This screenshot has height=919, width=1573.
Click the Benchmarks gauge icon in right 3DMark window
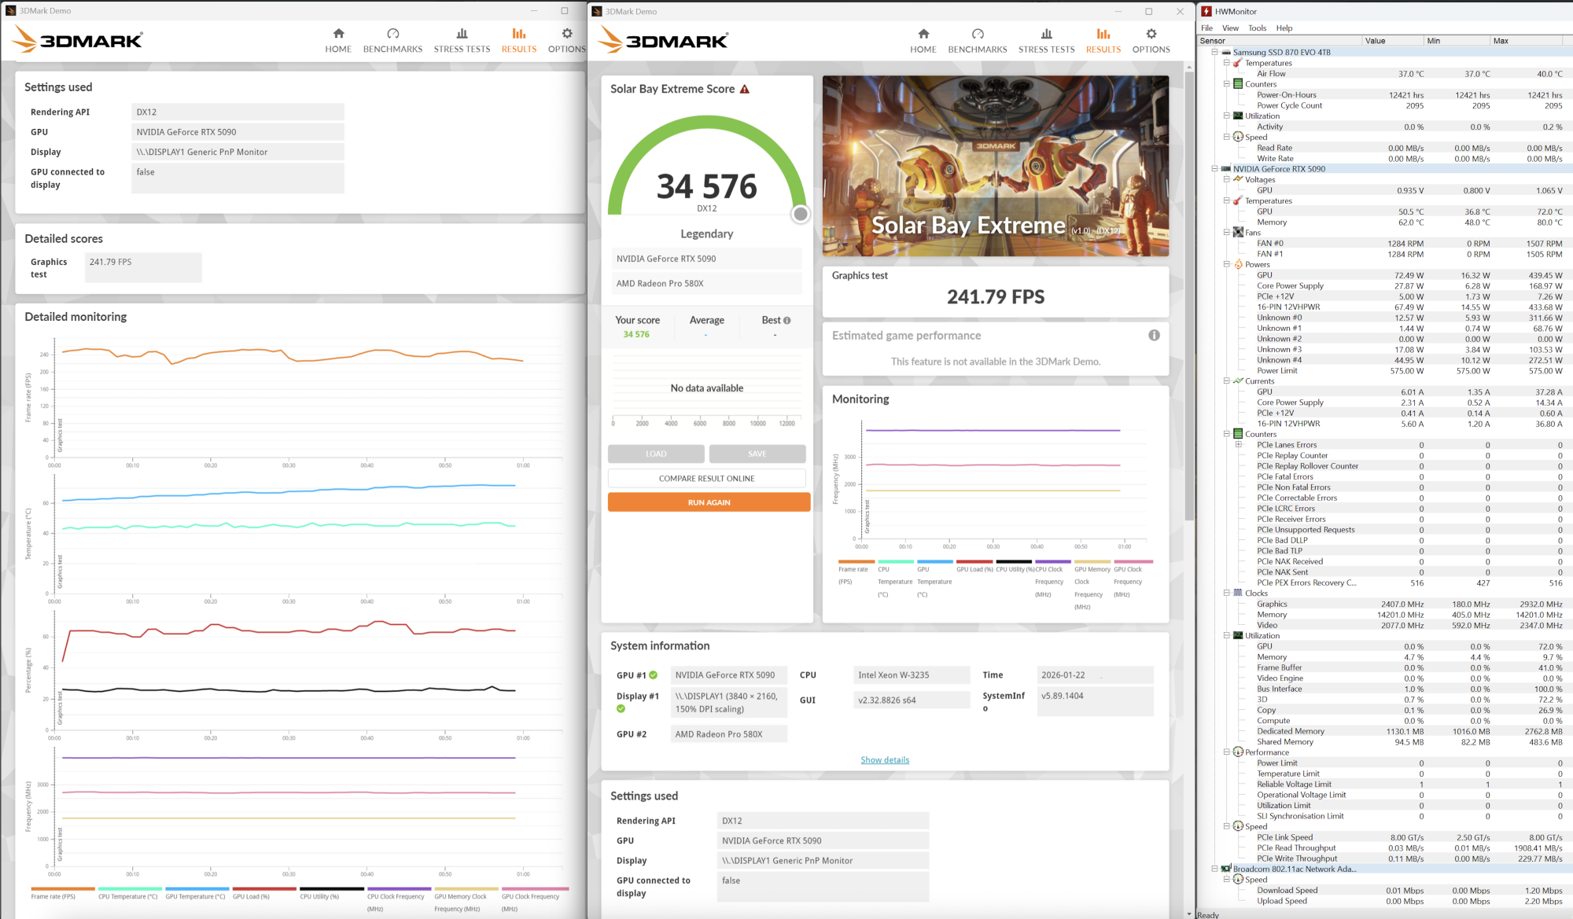(x=977, y=34)
